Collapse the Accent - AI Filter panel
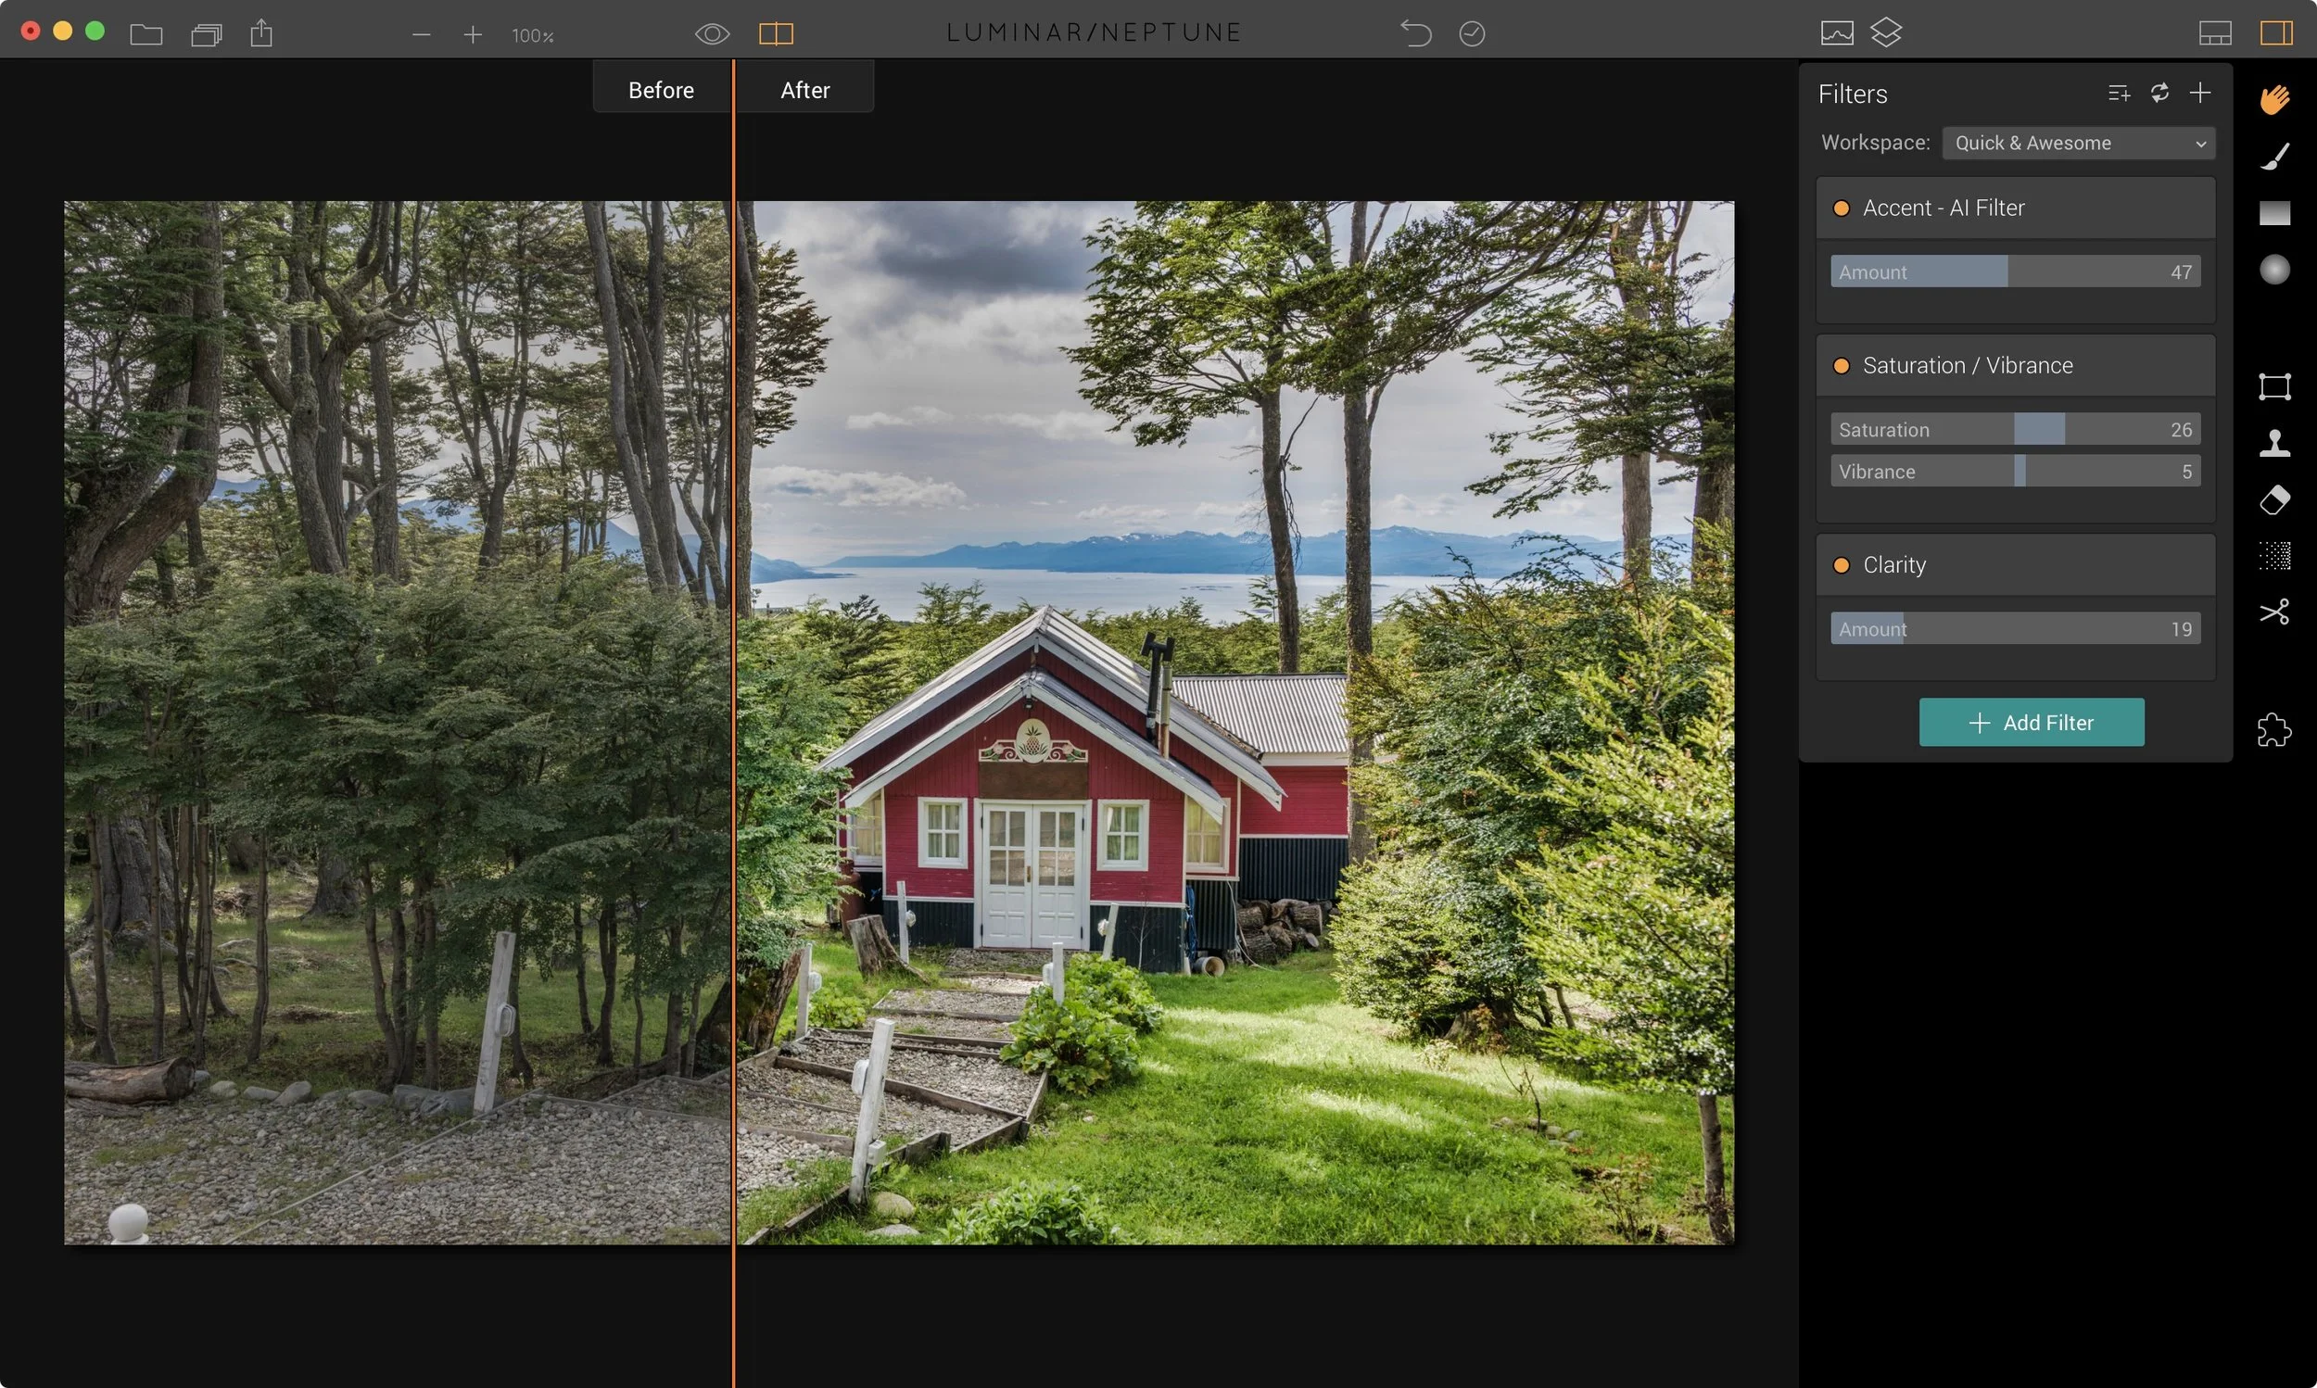2317x1388 pixels. [1943, 208]
